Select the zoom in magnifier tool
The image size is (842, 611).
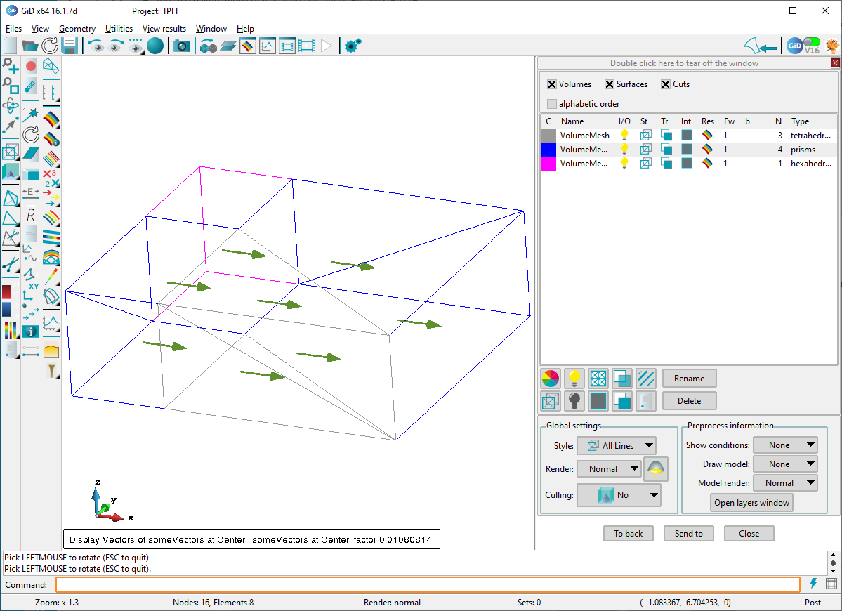pyautogui.click(x=11, y=67)
